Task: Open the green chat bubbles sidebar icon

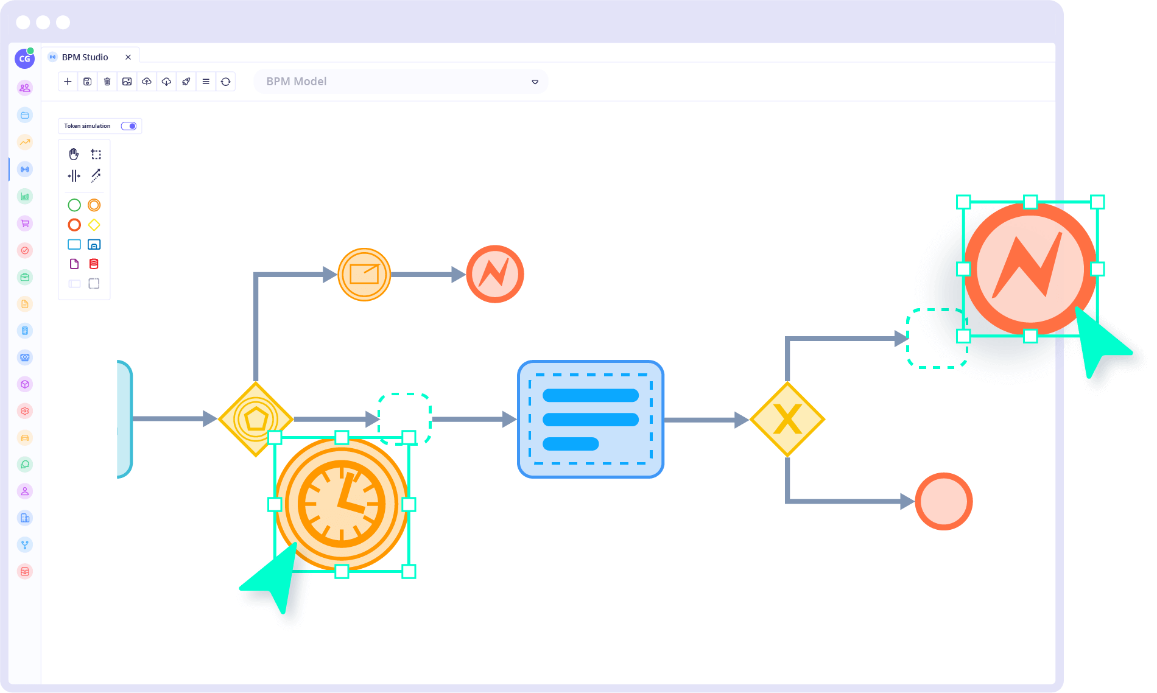Action: tap(25, 465)
